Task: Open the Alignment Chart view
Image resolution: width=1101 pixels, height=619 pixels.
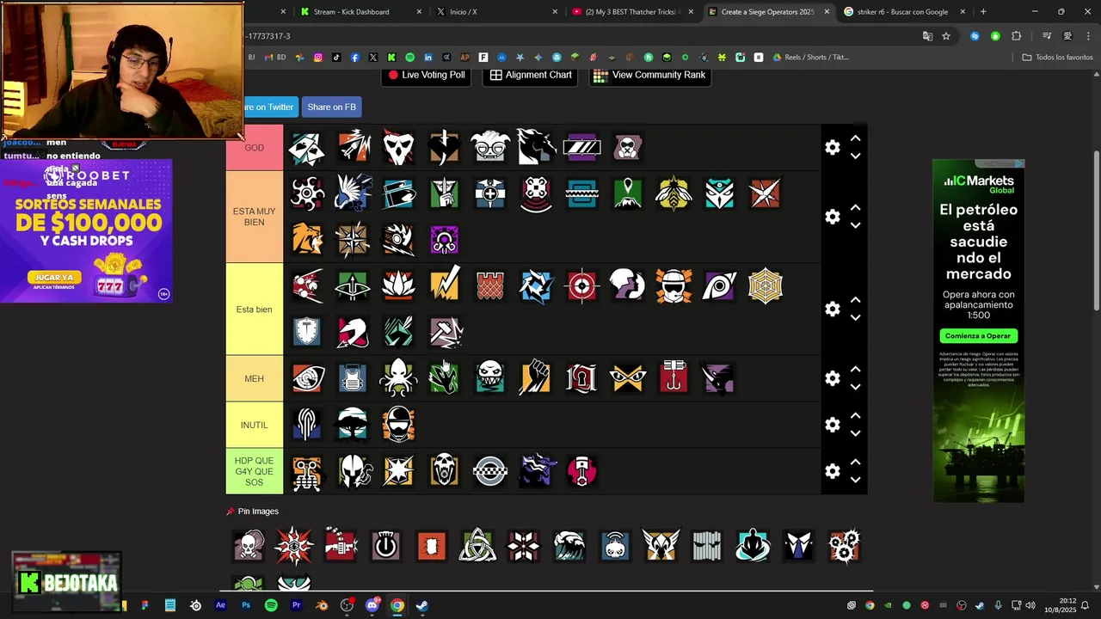Action: point(531,75)
